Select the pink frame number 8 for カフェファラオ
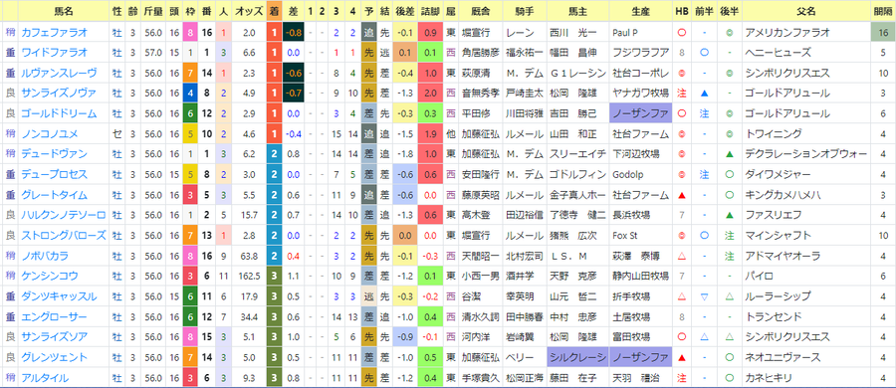This screenshot has width=896, height=388. coord(190,33)
